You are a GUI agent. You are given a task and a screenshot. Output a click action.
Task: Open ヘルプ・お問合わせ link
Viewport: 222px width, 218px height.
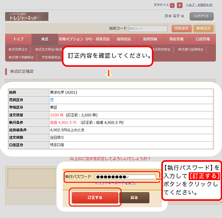click(199, 5)
